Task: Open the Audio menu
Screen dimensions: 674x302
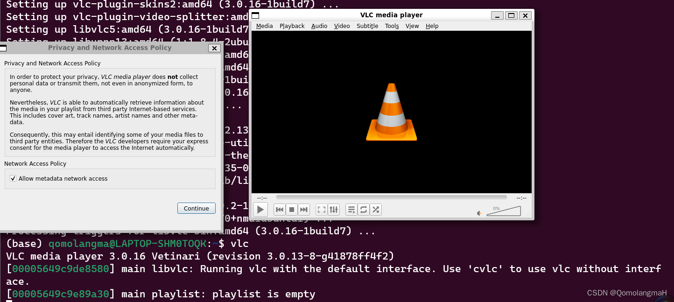Action: tap(319, 26)
